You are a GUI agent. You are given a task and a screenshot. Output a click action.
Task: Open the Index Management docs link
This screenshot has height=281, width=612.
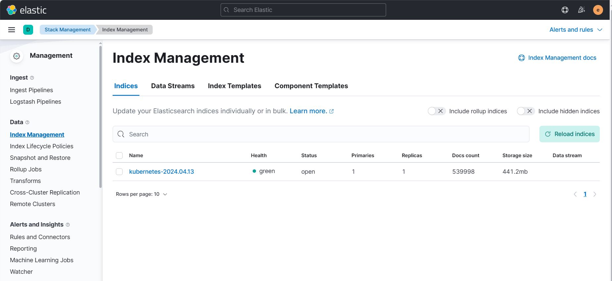[x=562, y=58]
